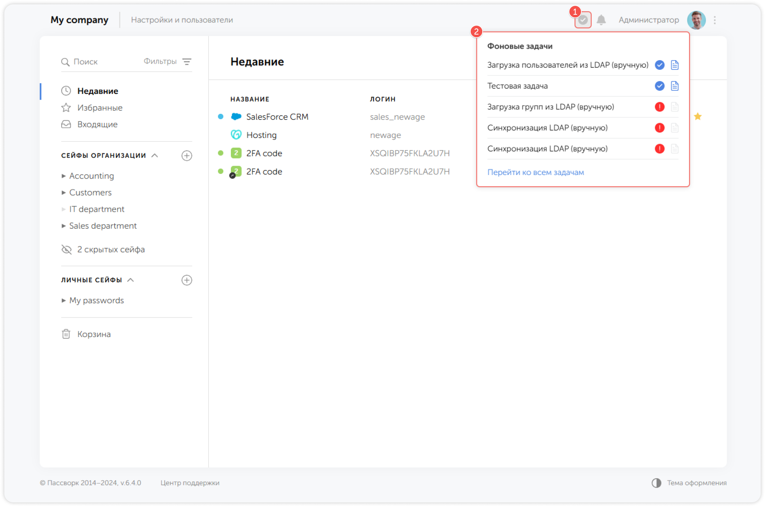765x507 pixels.
Task: Open log file for Тестовая задача
Action: 675,86
